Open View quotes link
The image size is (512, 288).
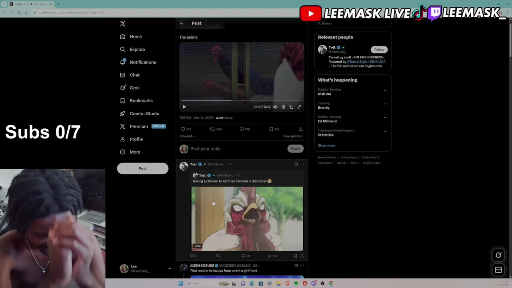[293, 136]
